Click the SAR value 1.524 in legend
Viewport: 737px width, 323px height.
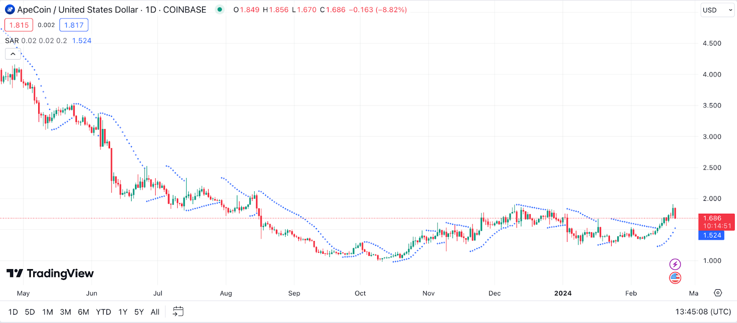[x=82, y=41]
